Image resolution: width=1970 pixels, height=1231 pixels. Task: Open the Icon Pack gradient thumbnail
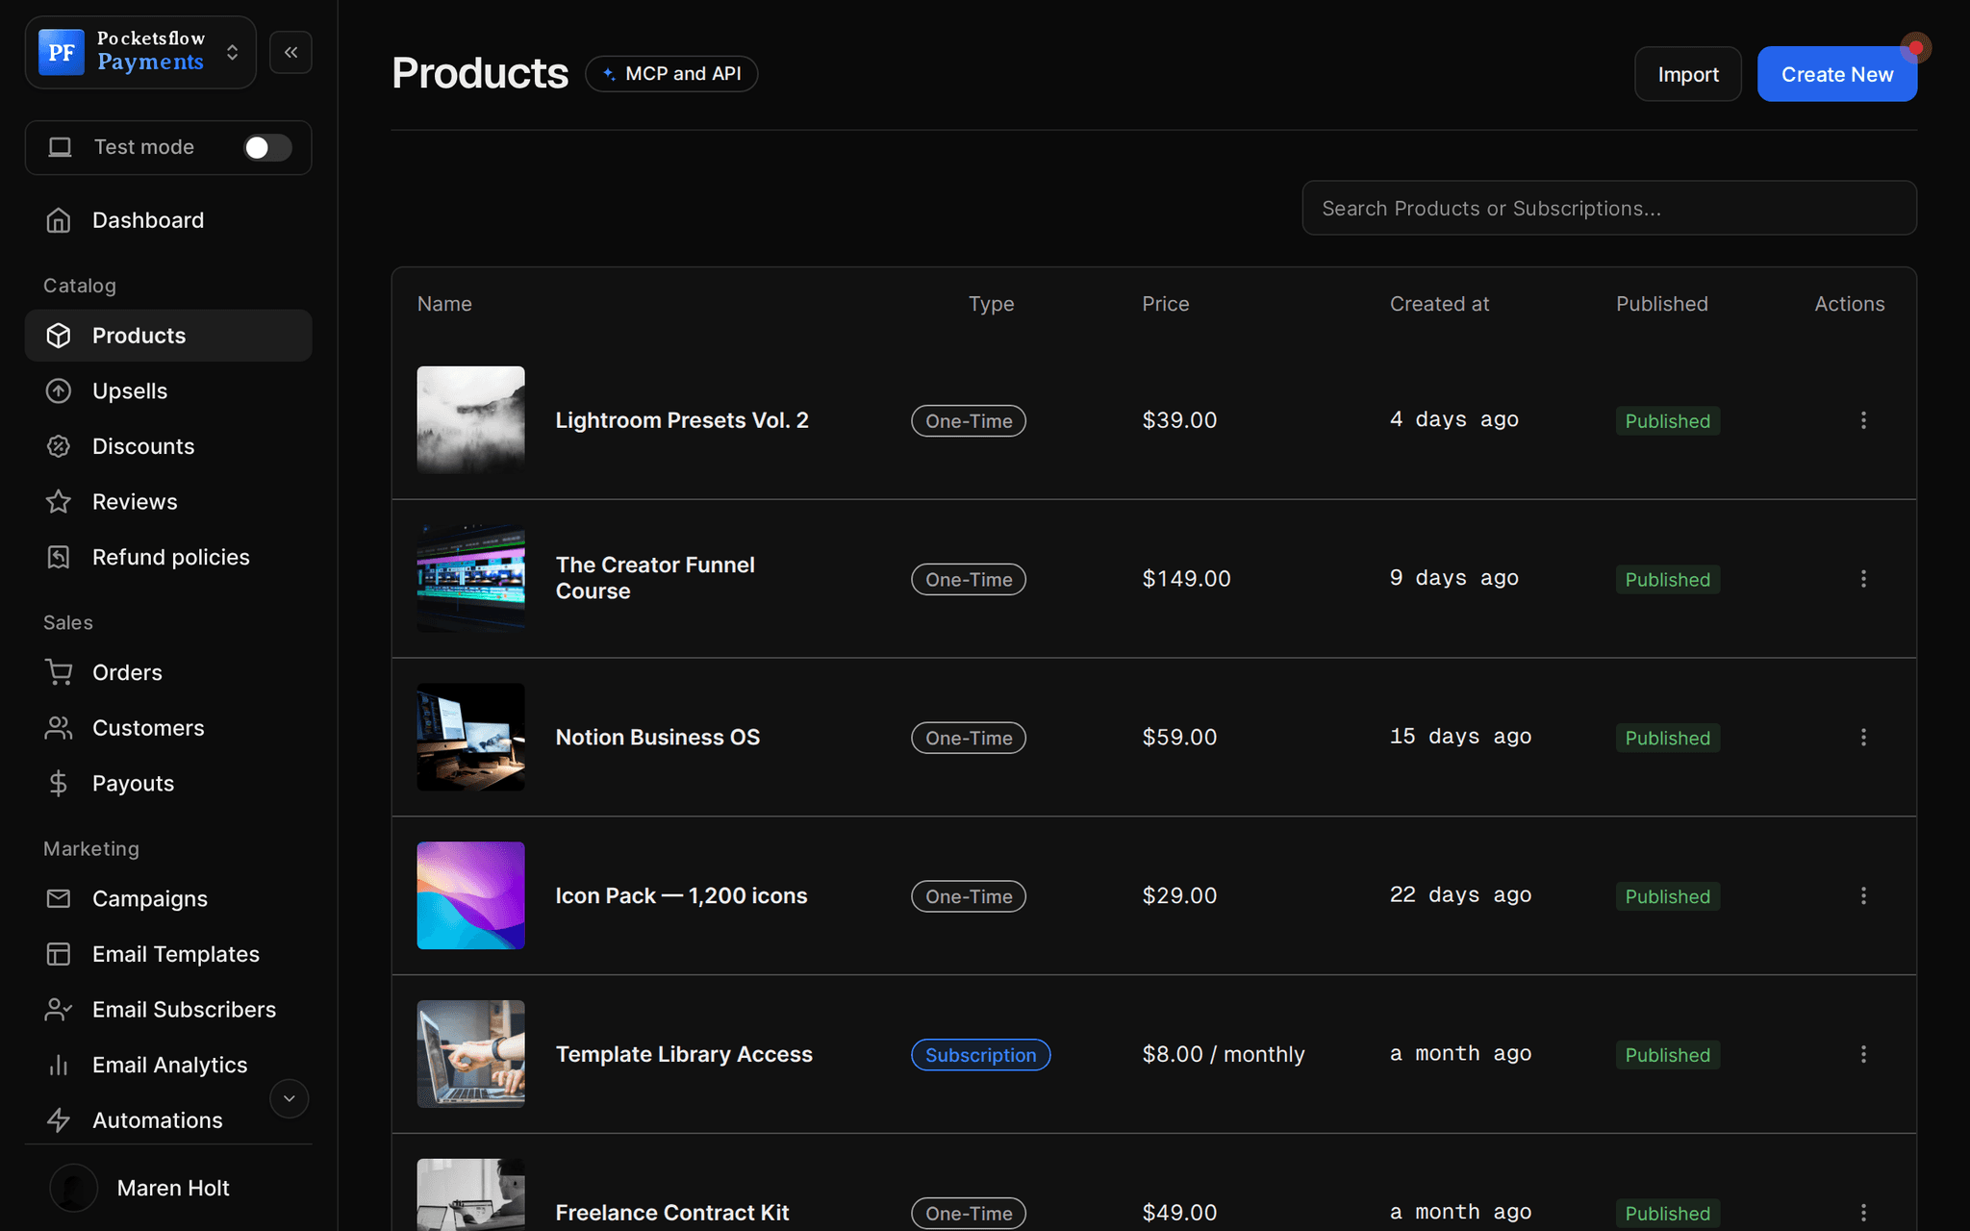[470, 896]
